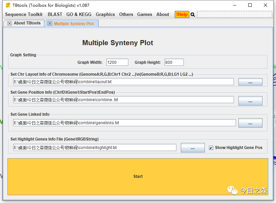The width and height of the screenshot is (276, 203).
Task: Open the Graphics menu
Action: (x=105, y=14)
